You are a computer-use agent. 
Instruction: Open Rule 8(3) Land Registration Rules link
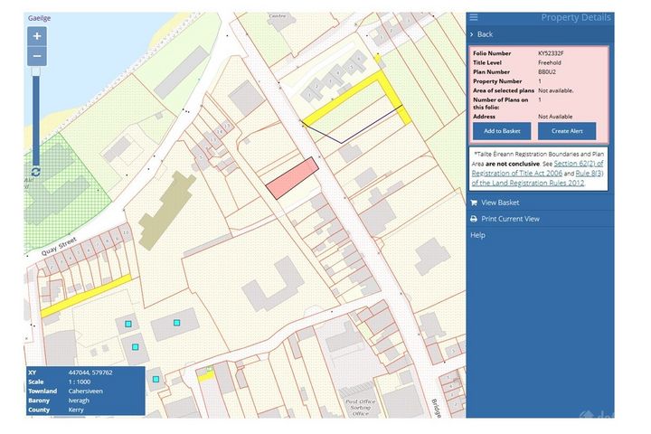click(574, 173)
